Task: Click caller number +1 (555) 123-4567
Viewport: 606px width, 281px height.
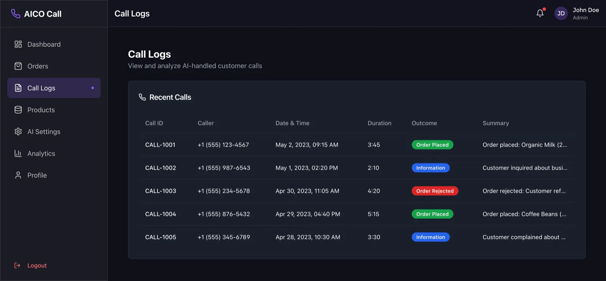Action: pyautogui.click(x=223, y=145)
